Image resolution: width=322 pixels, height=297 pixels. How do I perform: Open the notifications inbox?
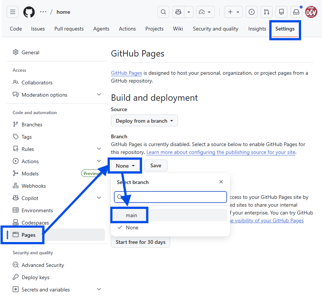pyautogui.click(x=296, y=12)
